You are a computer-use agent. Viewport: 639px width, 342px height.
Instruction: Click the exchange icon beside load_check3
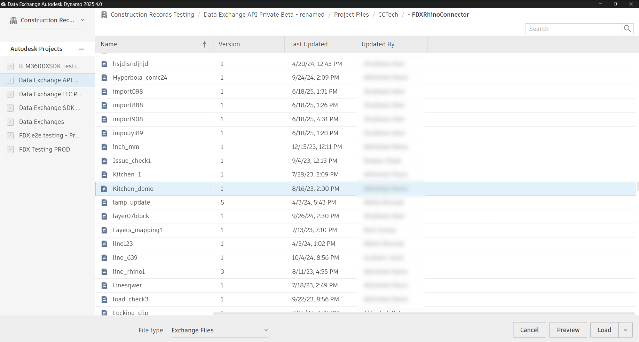(104, 299)
